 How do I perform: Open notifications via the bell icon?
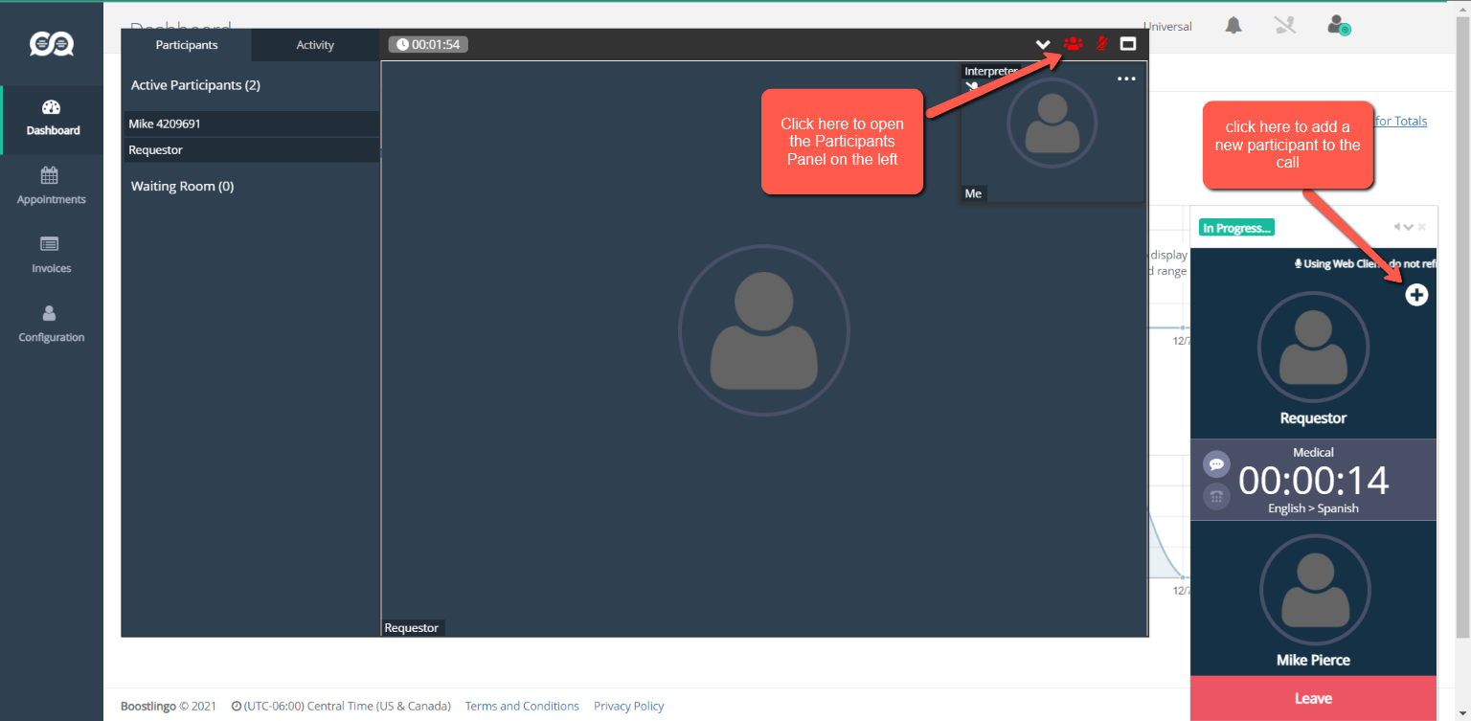pos(1233,26)
